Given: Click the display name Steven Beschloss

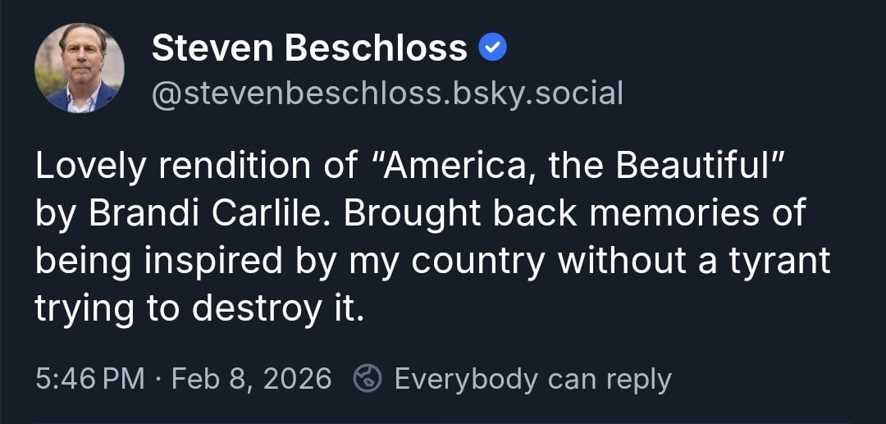Looking at the screenshot, I should [309, 50].
